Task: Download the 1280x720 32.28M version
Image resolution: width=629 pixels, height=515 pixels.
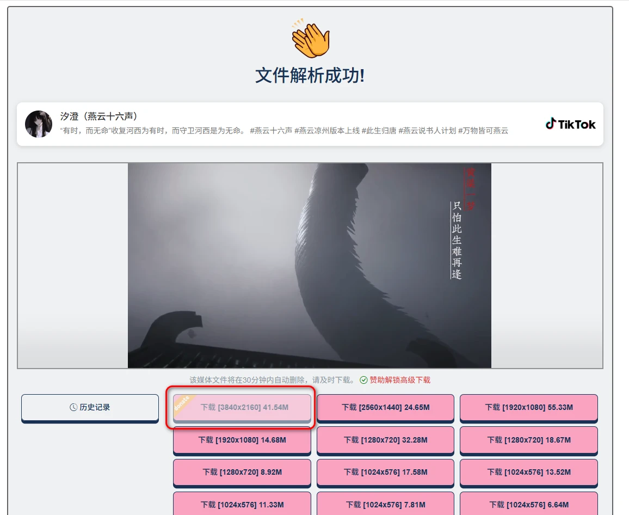Action: click(385, 440)
